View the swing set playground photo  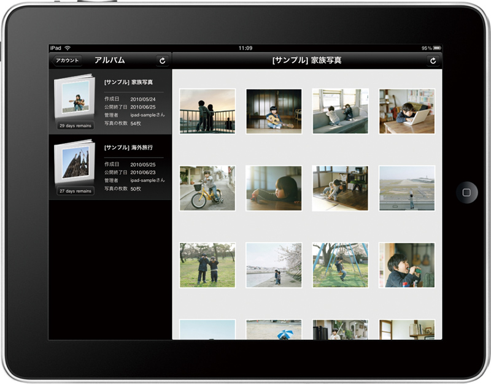click(340, 264)
